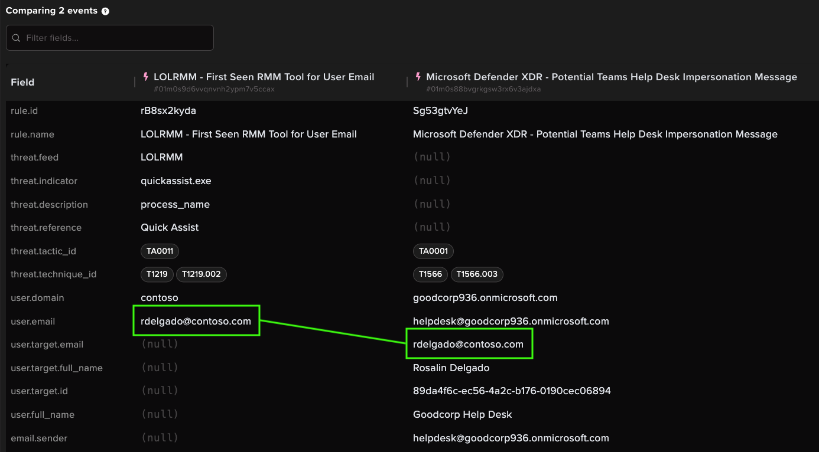The image size is (819, 452).
Task: Select the user.domain field name
Action: tap(37, 298)
